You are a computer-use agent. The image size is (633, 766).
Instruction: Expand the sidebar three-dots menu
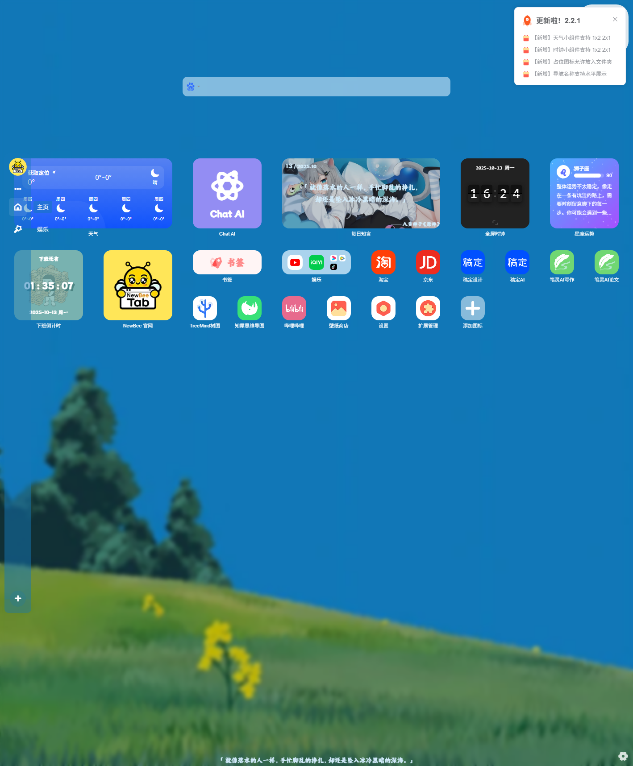[x=18, y=189]
